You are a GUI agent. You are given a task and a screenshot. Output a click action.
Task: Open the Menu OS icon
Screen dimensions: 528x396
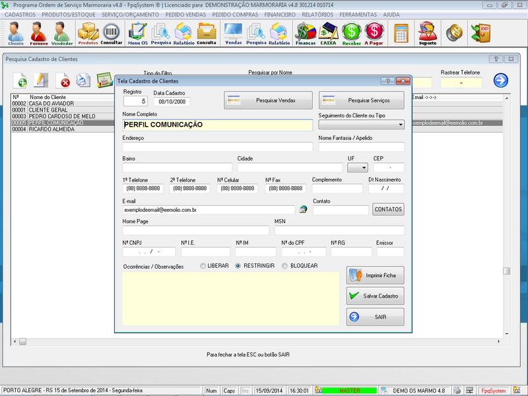138,33
